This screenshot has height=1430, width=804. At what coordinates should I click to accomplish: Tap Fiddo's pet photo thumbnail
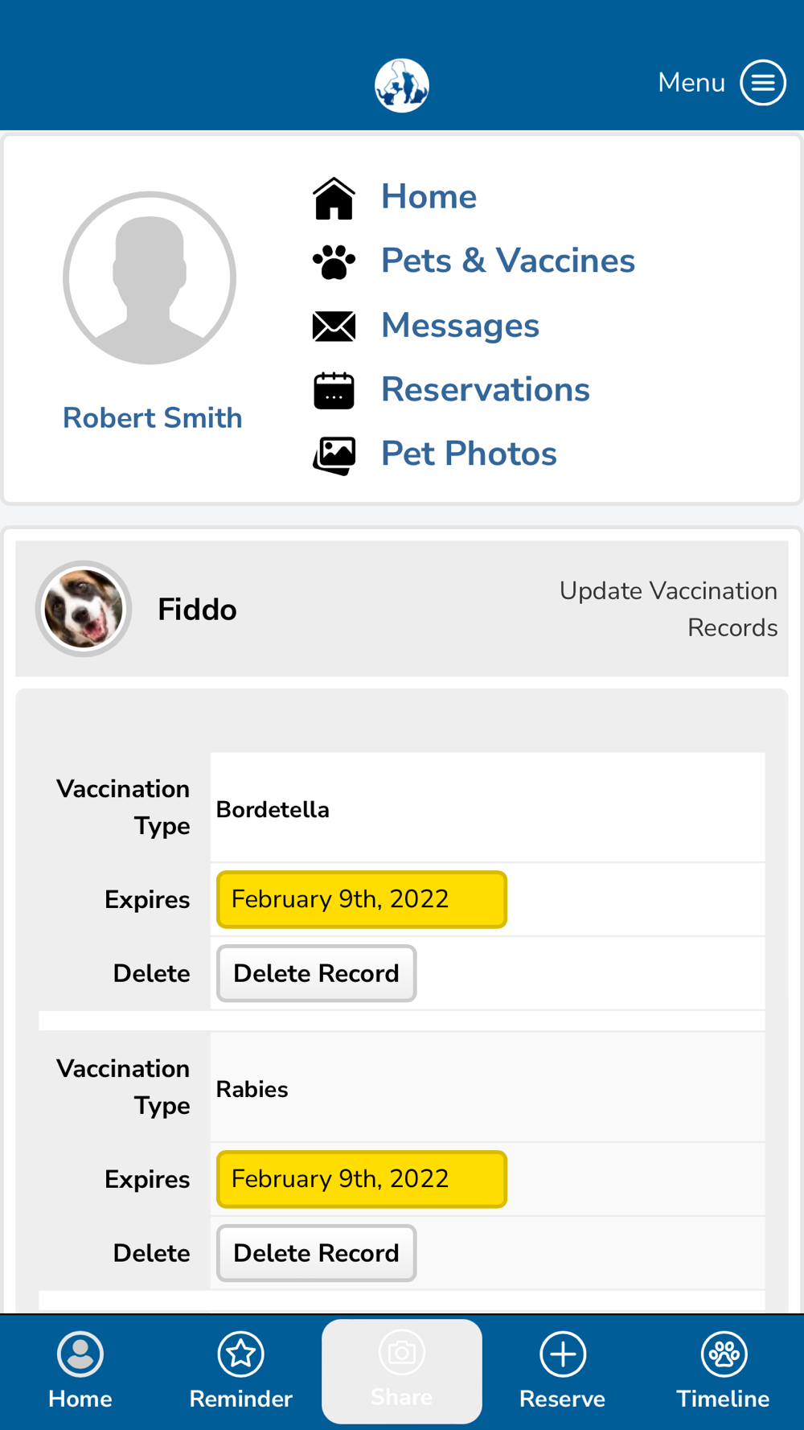(x=84, y=609)
